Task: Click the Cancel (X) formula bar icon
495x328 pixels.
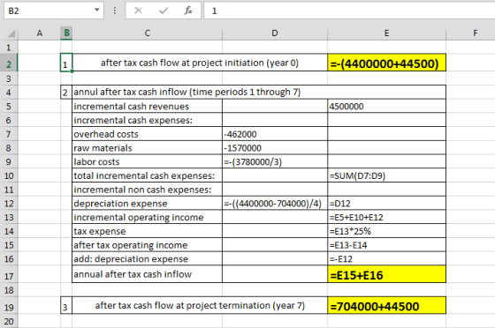Action: click(138, 11)
